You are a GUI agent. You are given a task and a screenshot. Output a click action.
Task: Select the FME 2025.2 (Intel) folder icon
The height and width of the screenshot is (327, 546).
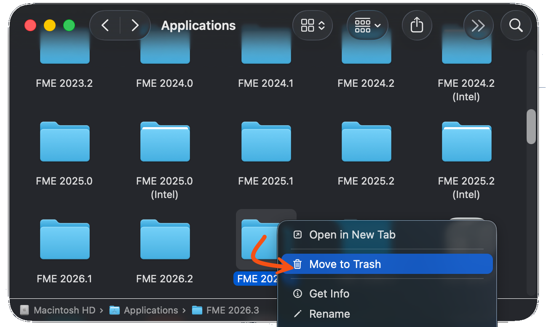tap(466, 142)
